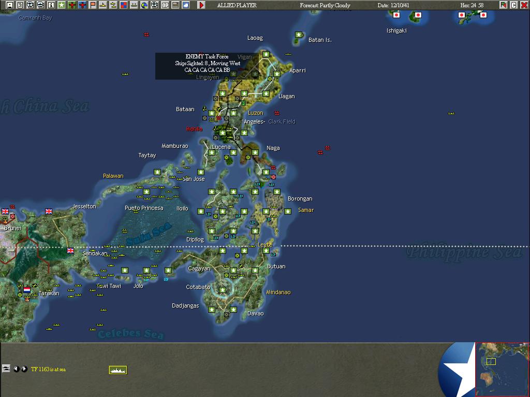Click the save game disk icon
Screen dimensions: 530x397
[x=10, y=5]
